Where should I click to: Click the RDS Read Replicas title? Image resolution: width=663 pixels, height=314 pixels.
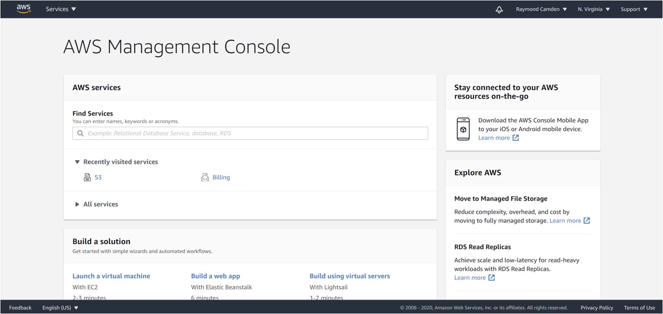pyautogui.click(x=483, y=247)
